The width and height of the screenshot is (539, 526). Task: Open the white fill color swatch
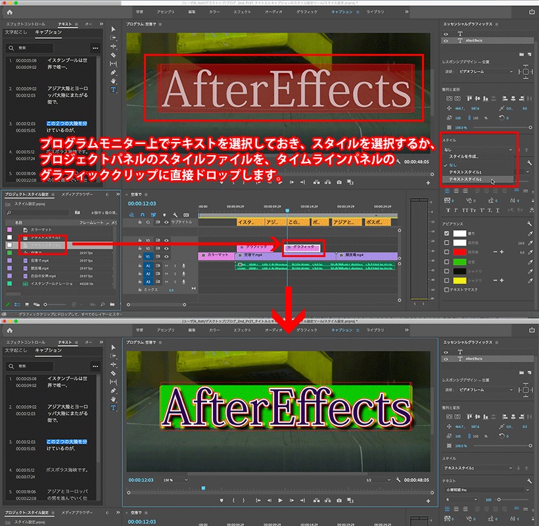point(459,233)
